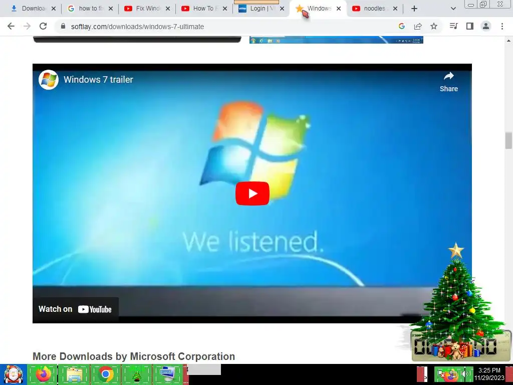Reload the softlay page
The image size is (513, 385).
point(43,27)
